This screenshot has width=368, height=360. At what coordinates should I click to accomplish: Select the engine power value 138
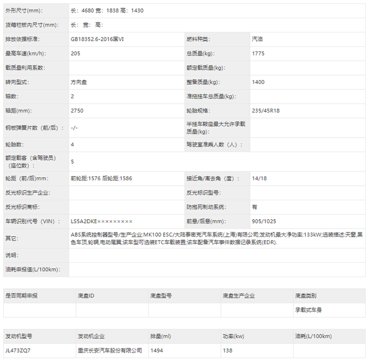point(227,351)
